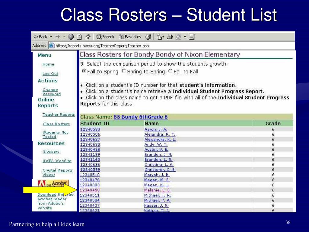
Task: Click student ID 12340383
Action: pos(90,185)
